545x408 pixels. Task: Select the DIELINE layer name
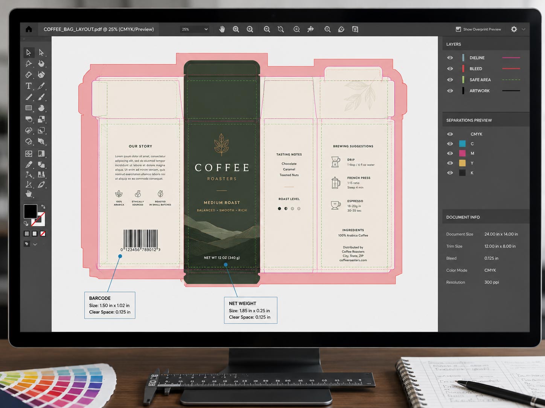point(477,58)
